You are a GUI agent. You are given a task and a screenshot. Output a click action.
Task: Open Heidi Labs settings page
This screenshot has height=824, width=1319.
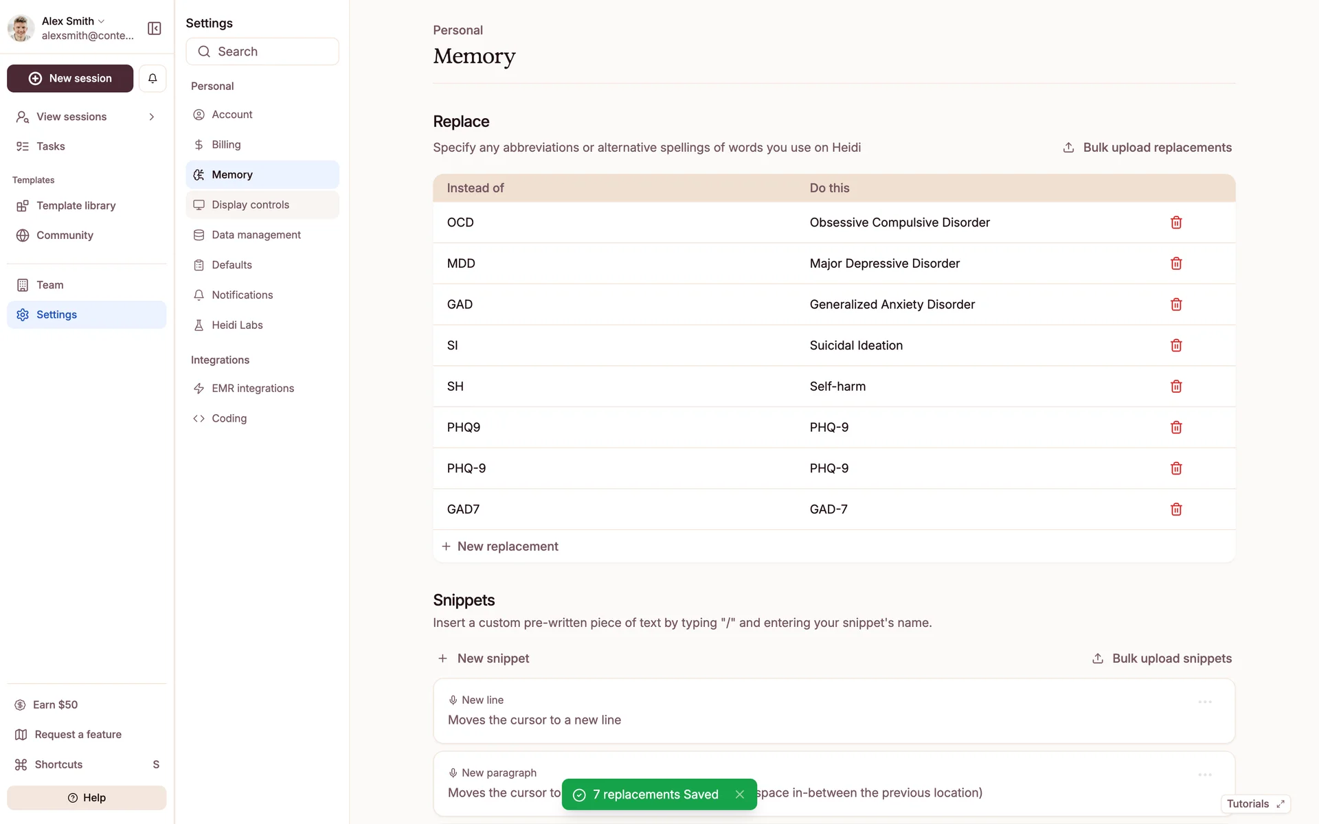[x=237, y=325]
